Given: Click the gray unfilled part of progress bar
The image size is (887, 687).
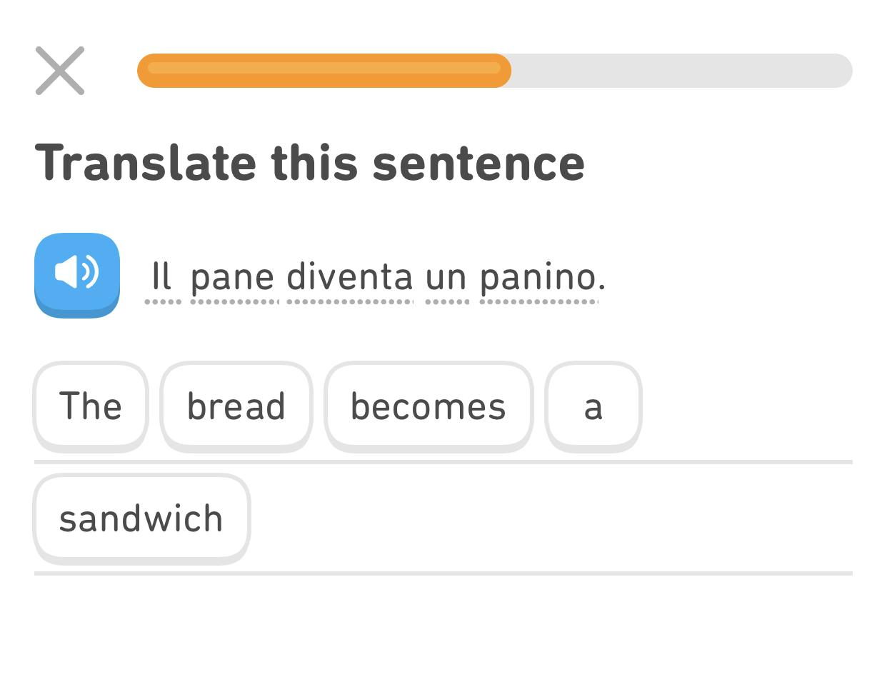Looking at the screenshot, I should pyautogui.click(x=681, y=71).
